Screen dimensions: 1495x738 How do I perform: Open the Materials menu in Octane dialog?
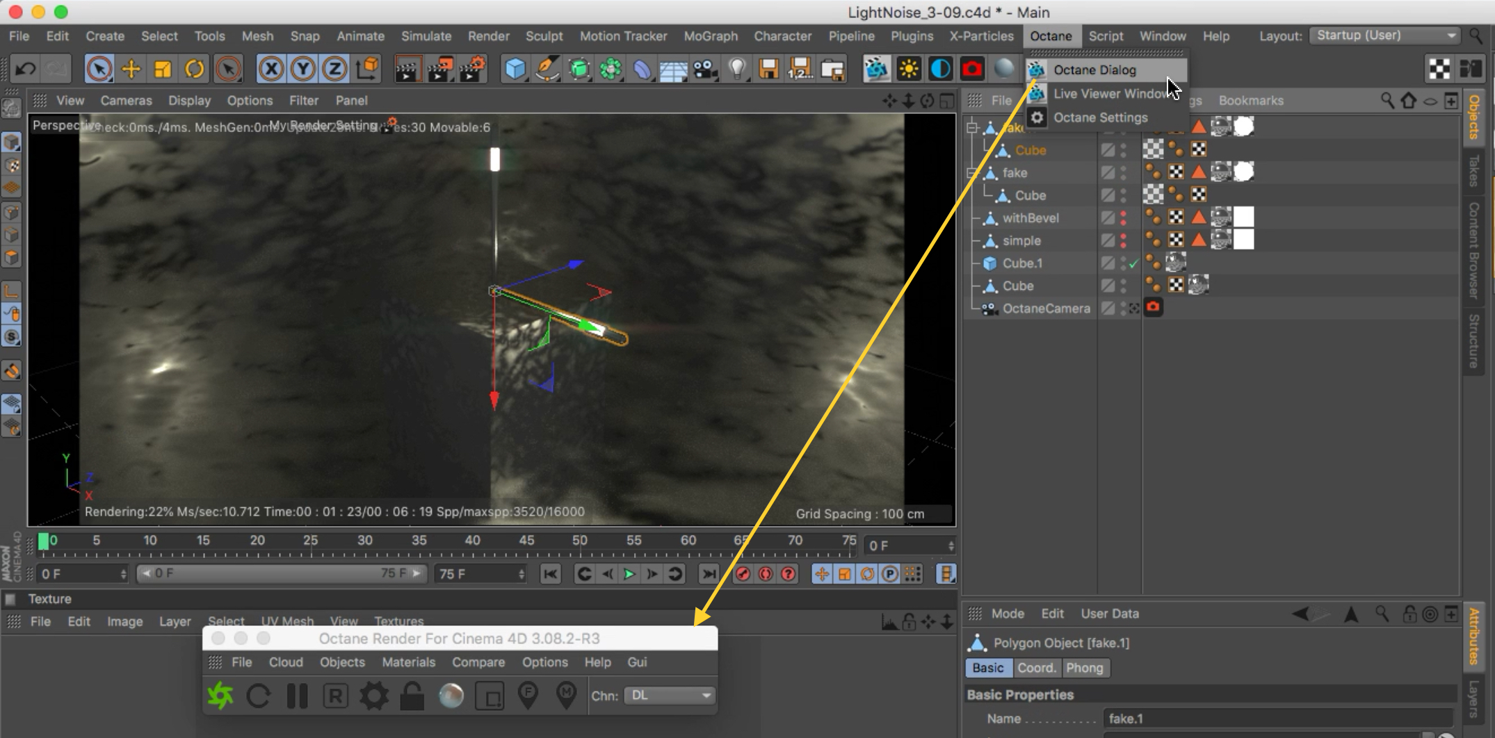408,662
